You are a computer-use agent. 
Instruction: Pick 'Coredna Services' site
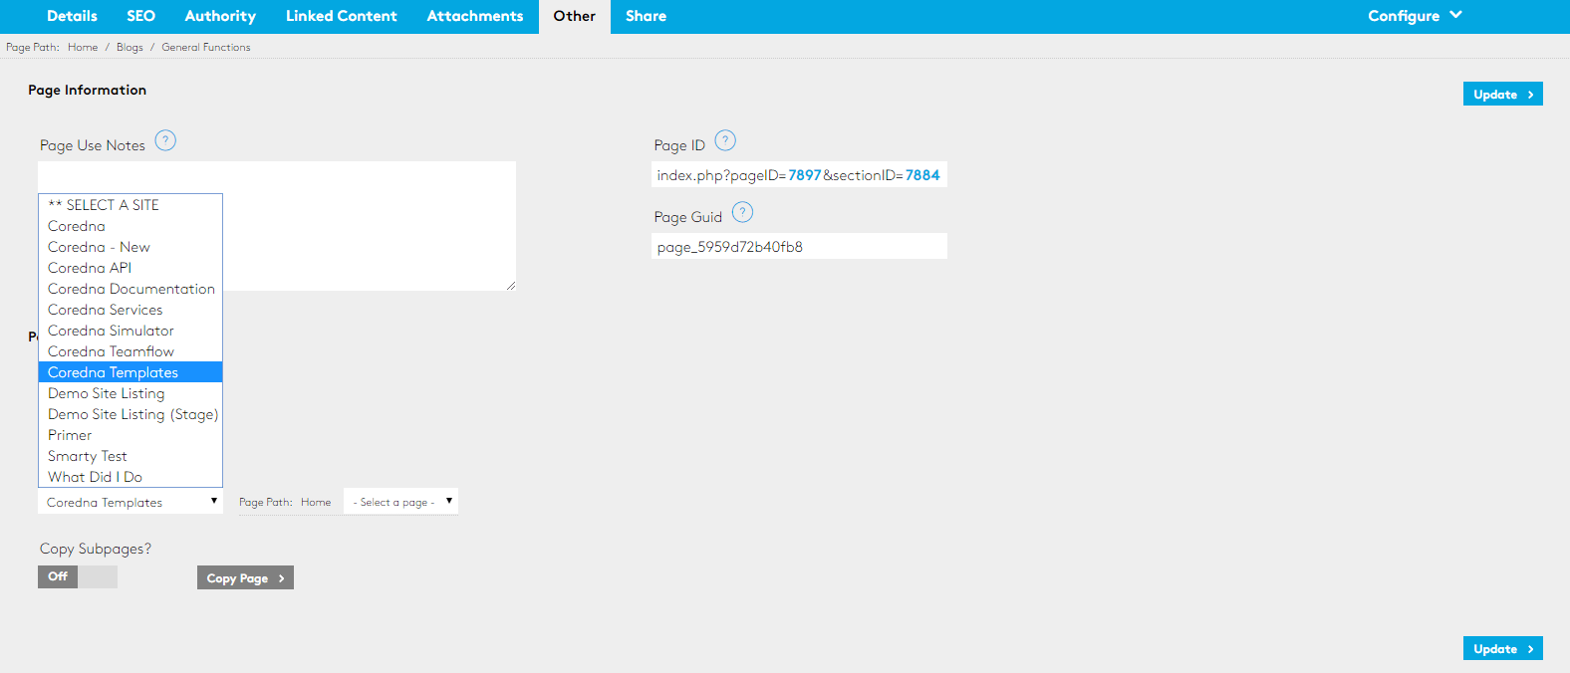pyautogui.click(x=131, y=310)
